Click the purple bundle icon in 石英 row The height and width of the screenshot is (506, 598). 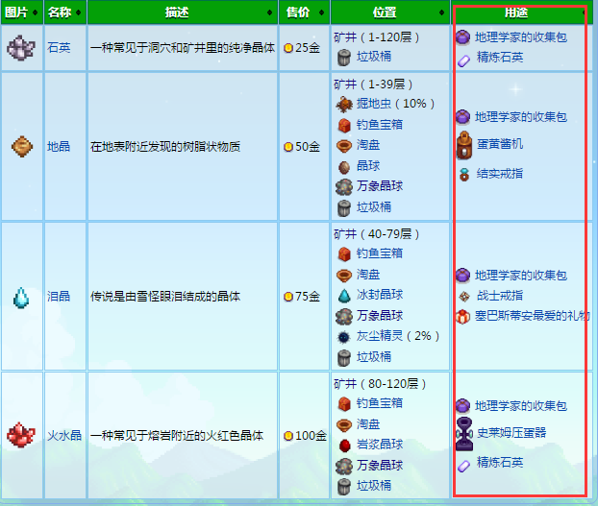point(463,37)
